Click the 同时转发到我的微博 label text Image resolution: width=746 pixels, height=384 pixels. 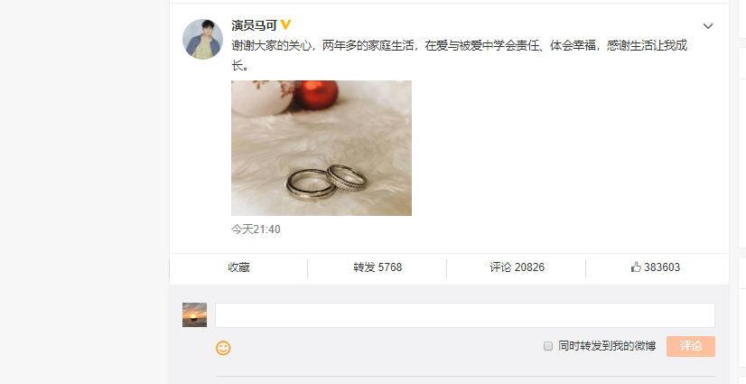(x=607, y=346)
